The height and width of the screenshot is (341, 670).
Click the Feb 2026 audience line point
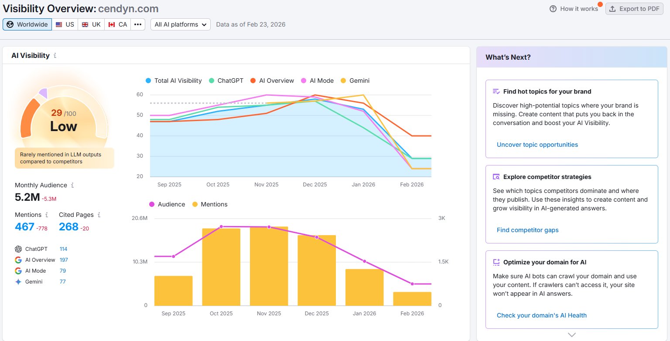[412, 284]
